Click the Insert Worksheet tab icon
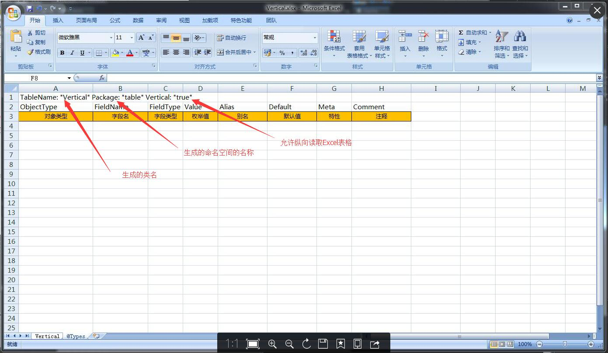 (x=96, y=336)
